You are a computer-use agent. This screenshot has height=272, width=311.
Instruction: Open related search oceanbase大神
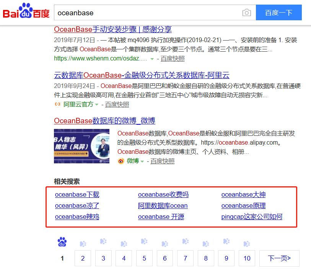[x=243, y=194]
